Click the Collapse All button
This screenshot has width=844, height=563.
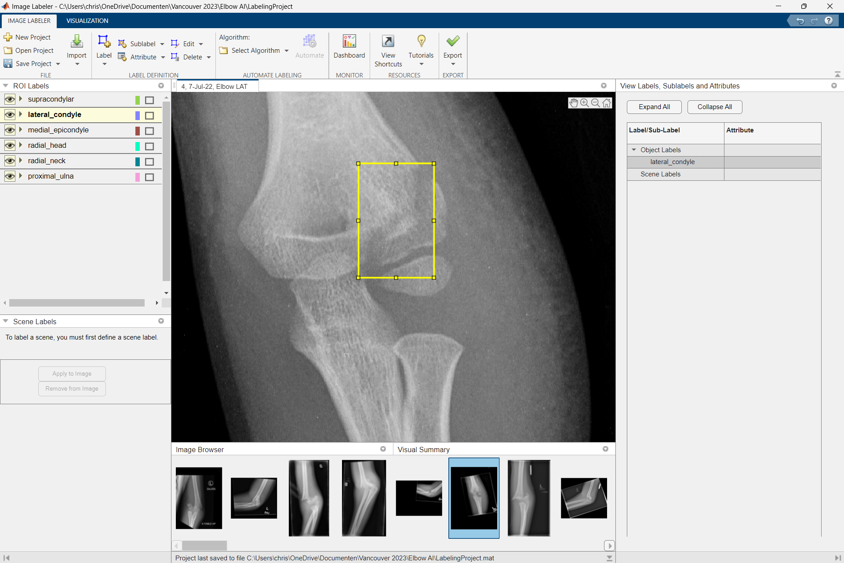[714, 107]
